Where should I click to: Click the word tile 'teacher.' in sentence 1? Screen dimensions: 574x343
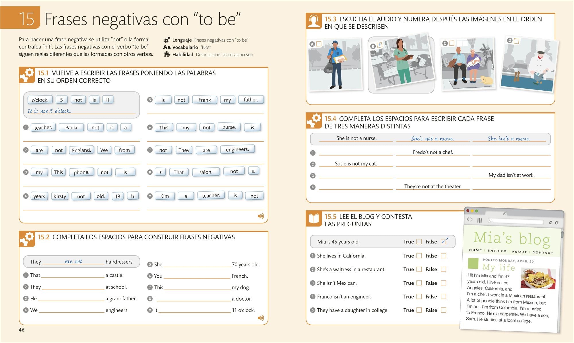tap(43, 127)
